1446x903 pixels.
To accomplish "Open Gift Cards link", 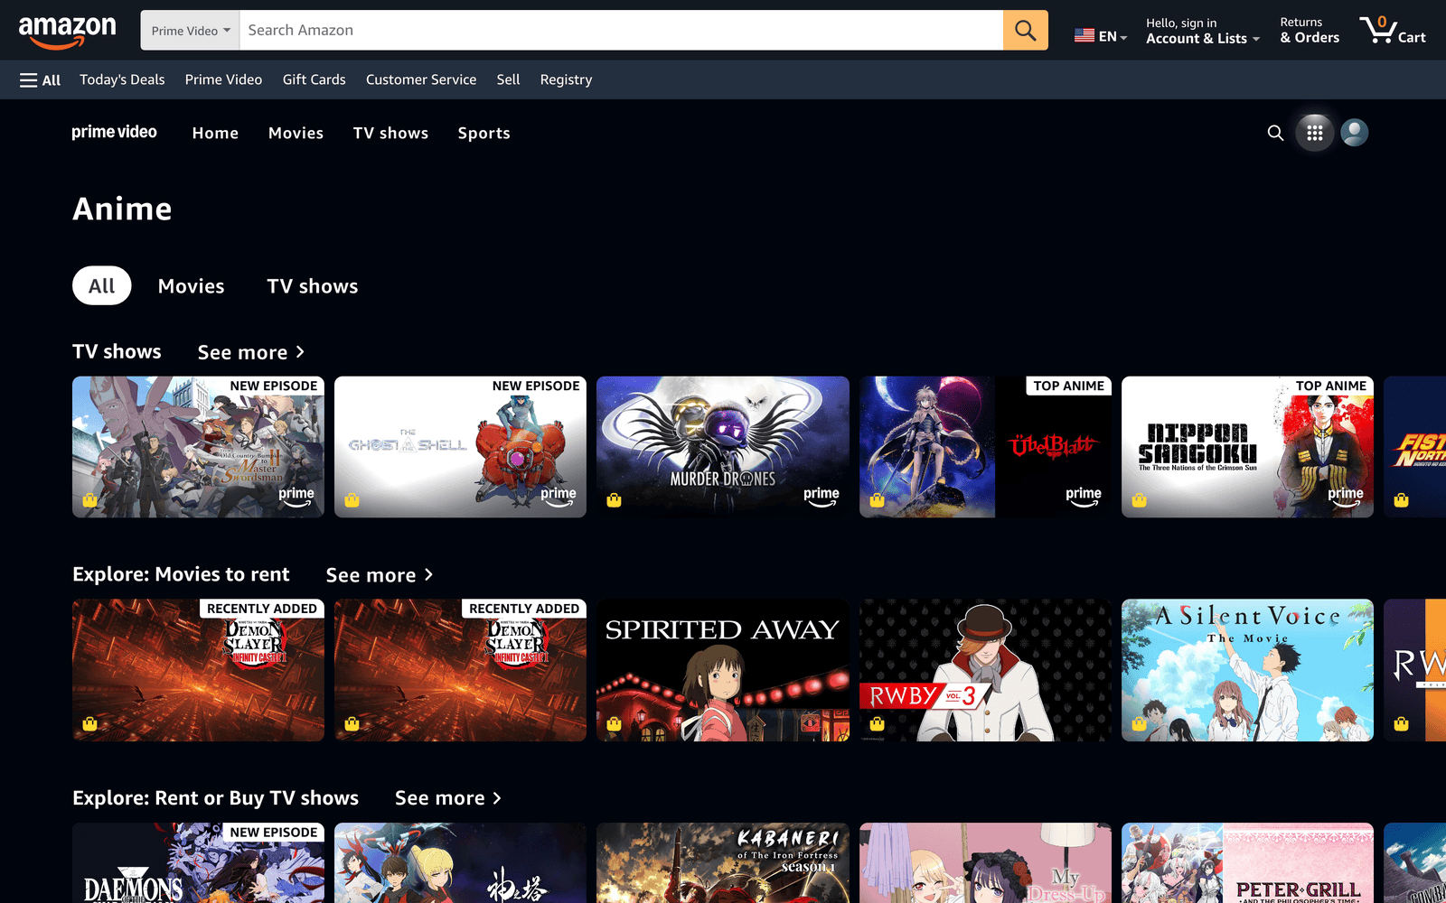I will [314, 79].
